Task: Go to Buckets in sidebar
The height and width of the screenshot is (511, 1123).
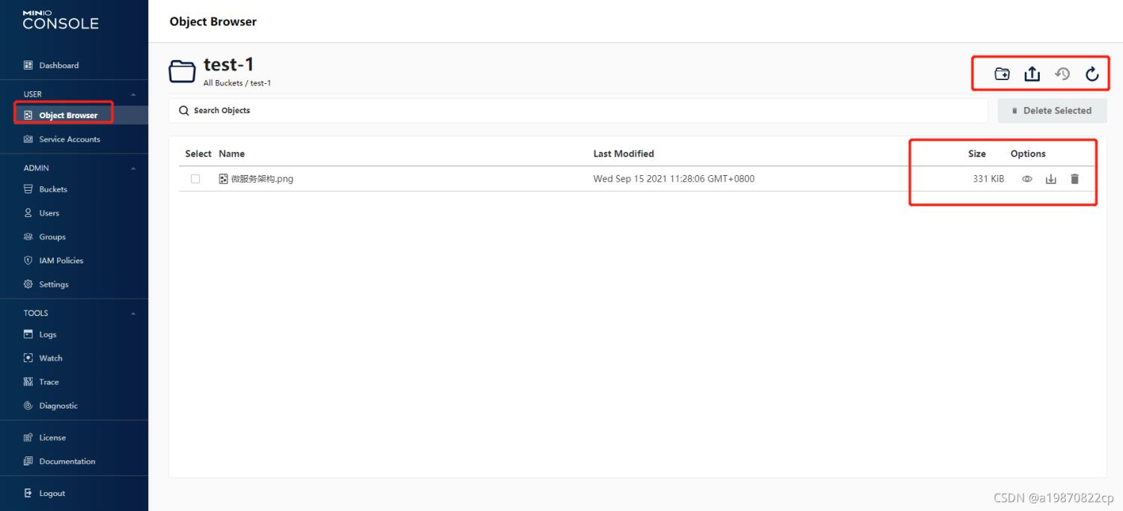Action: (52, 189)
